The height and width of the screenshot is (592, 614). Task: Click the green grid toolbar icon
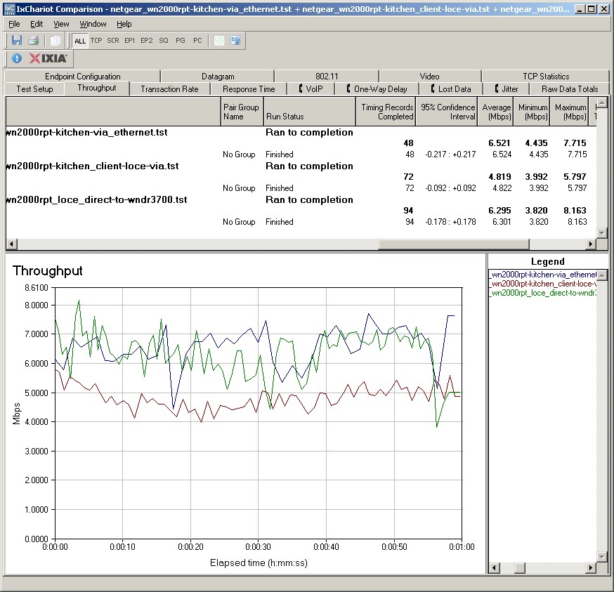[x=219, y=40]
